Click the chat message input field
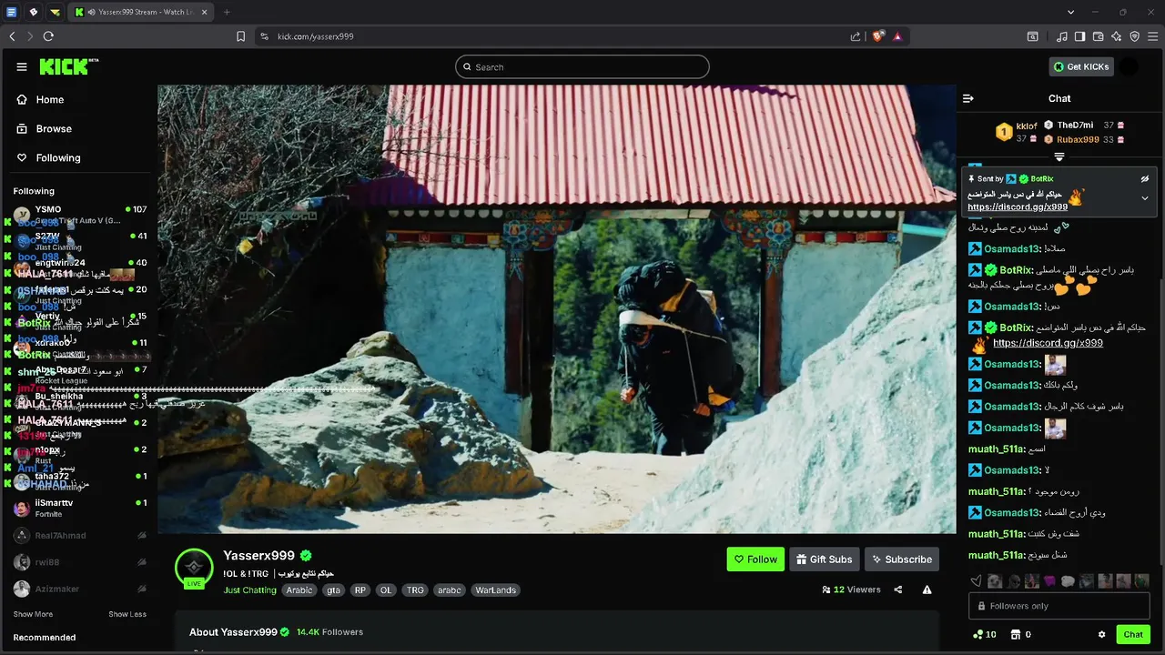Screen dimensions: 1165x655 pos(1059,606)
